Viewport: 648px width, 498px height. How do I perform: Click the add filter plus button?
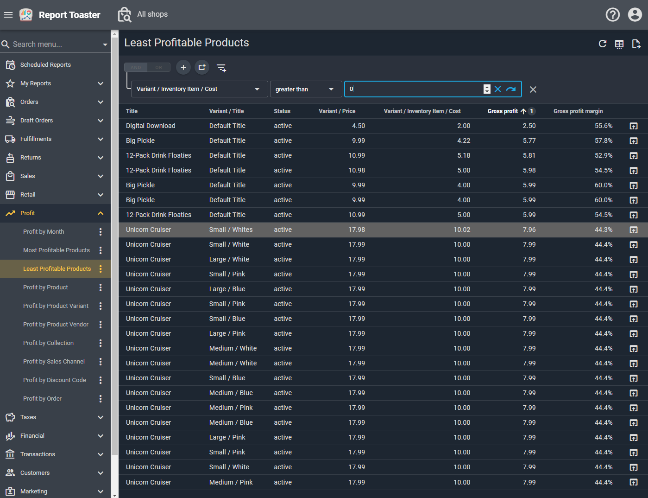click(183, 67)
